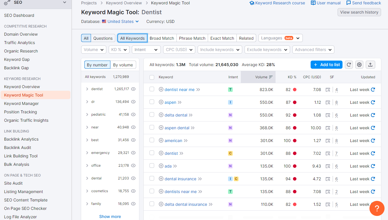Open the CPC (USD) filter dropdown
Screen dimensions: 388x220
(179, 50)
